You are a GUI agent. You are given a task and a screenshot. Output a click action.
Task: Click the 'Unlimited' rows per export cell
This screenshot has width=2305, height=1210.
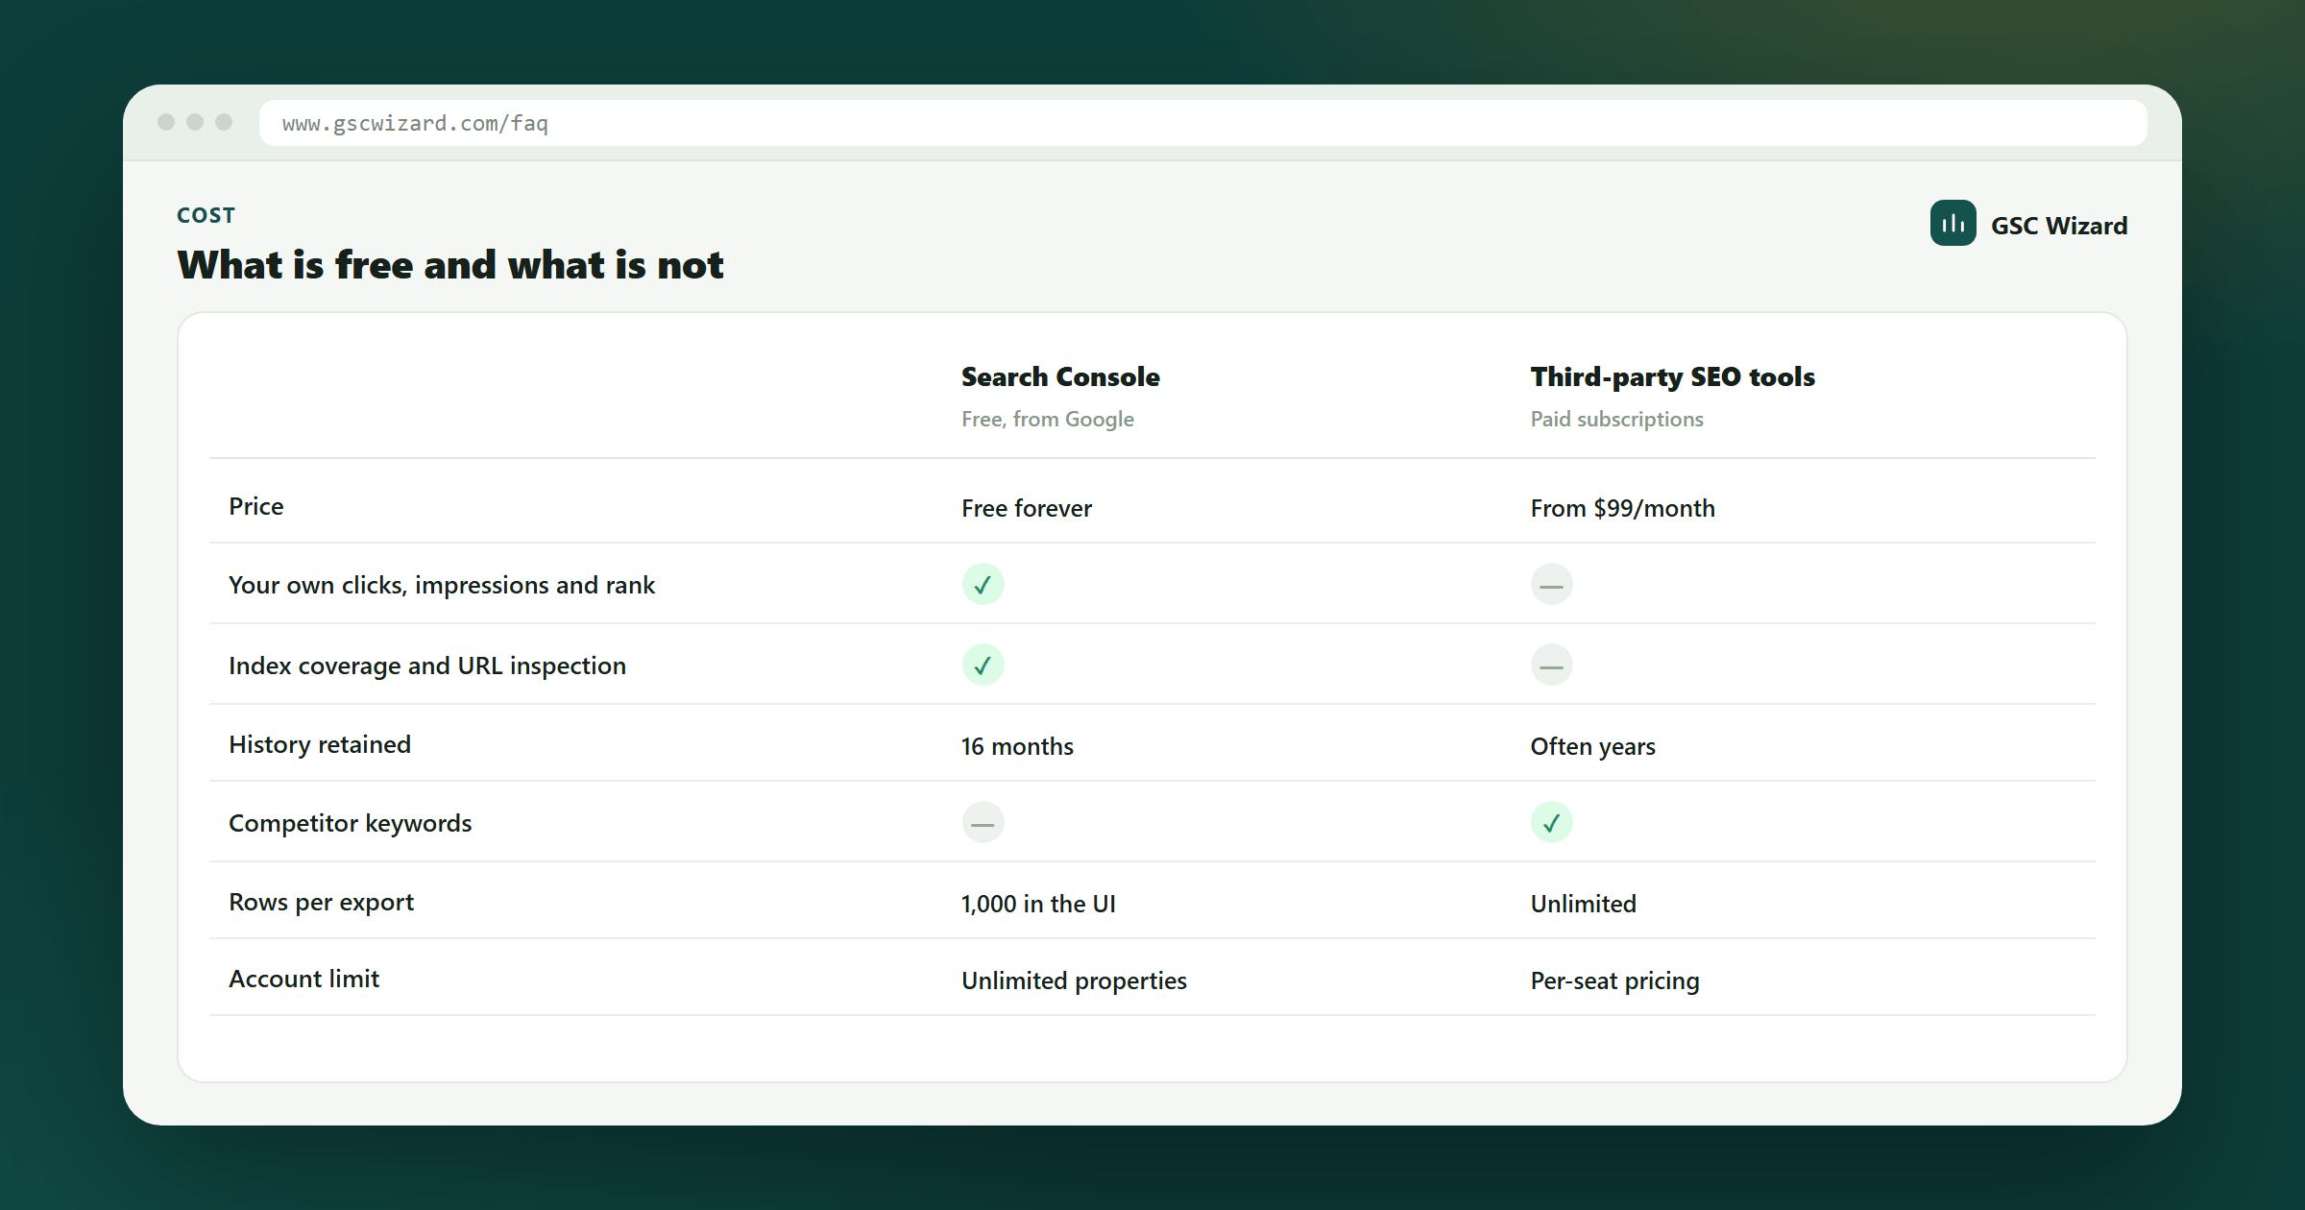[x=1583, y=904]
